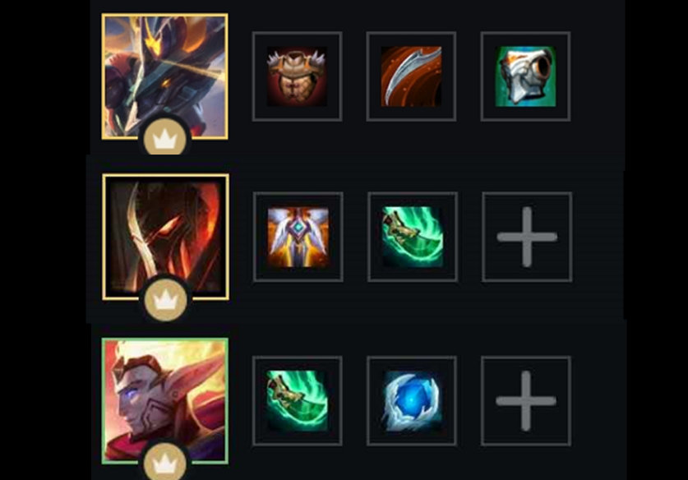Image resolution: width=688 pixels, height=480 pixels.
Task: Open the pale elf-eared champion portrait
Action: pyautogui.click(x=164, y=401)
